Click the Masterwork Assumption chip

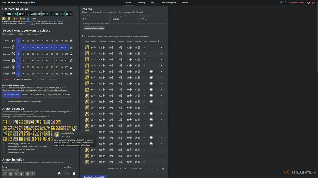tap(94, 28)
